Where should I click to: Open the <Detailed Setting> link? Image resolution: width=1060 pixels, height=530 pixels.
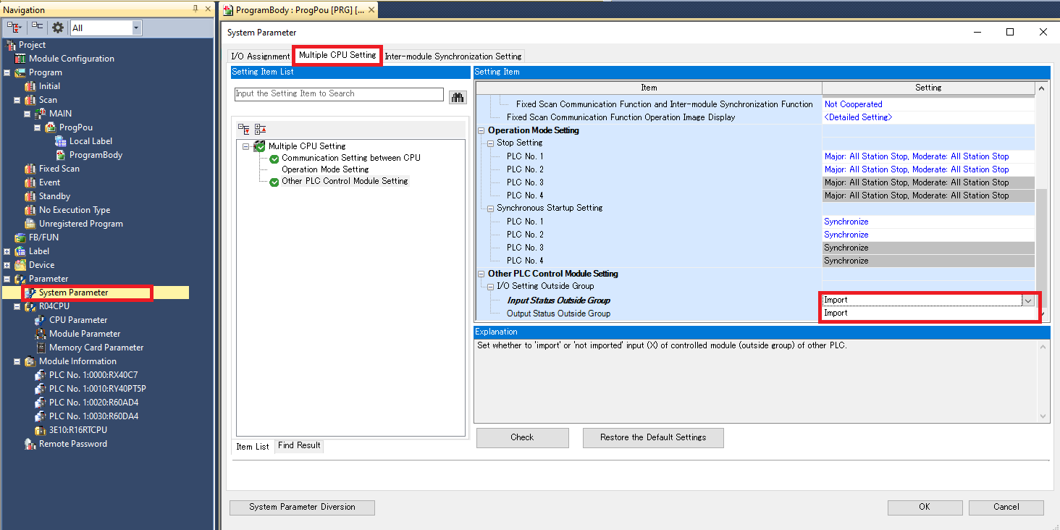858,117
